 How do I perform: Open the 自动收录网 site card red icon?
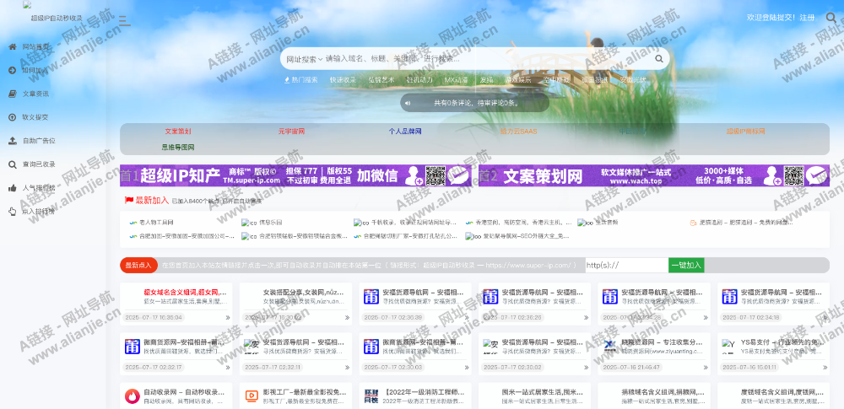(x=133, y=396)
